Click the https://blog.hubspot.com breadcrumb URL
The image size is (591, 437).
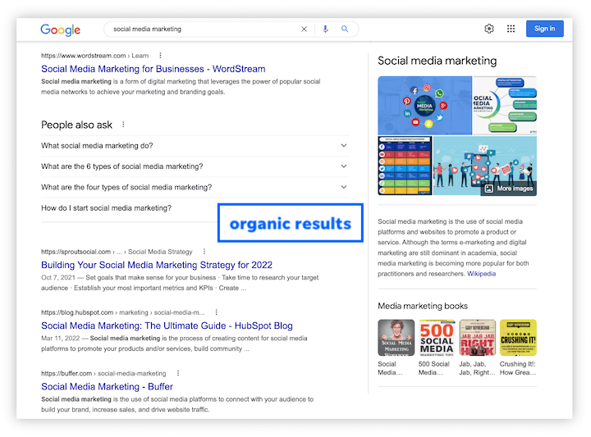[x=123, y=312]
